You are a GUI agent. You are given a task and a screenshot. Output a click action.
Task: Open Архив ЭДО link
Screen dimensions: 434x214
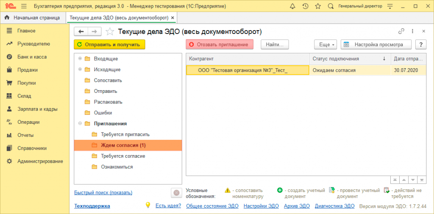(x=297, y=206)
